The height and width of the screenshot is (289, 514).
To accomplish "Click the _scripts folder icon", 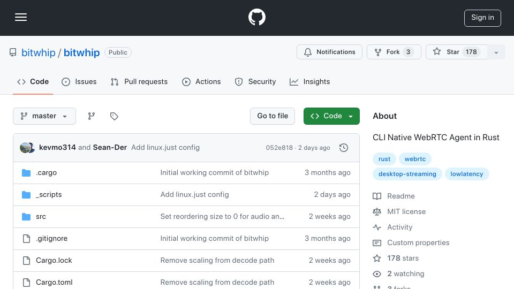I will 26,195.
